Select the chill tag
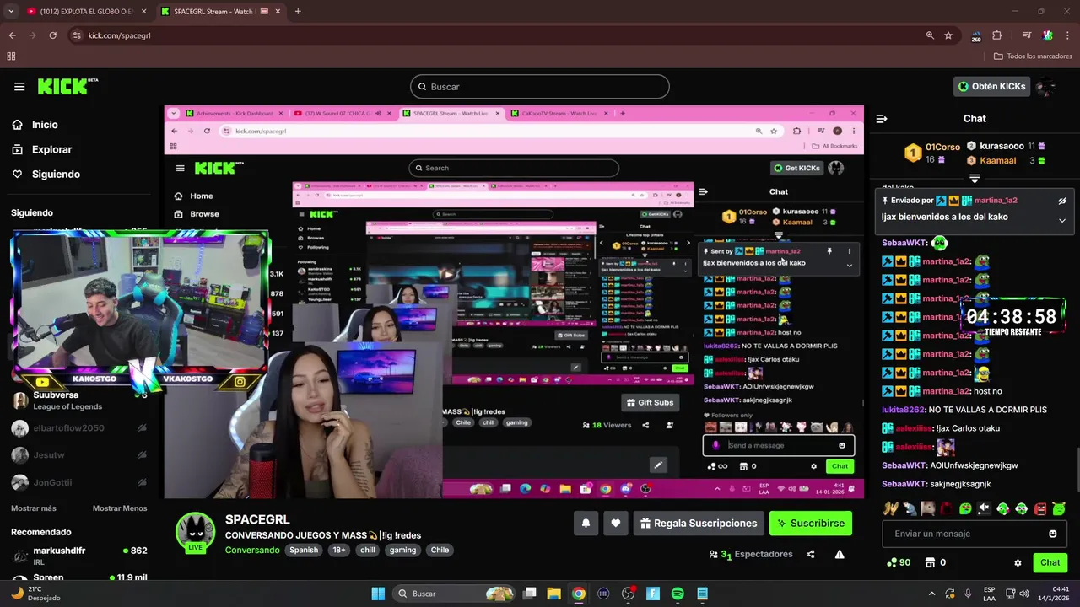The image size is (1080, 607). [368, 550]
